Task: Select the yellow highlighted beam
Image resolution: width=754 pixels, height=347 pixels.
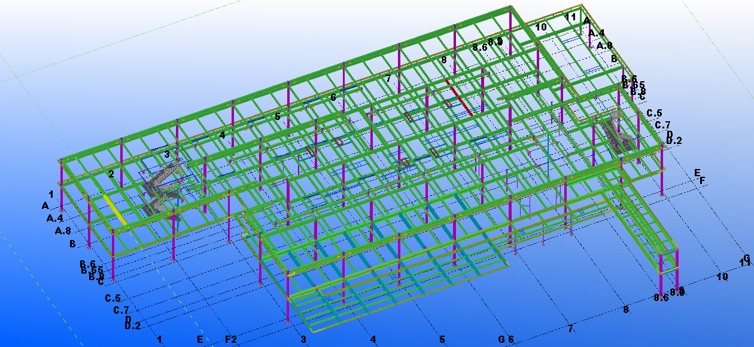Action: (x=115, y=208)
